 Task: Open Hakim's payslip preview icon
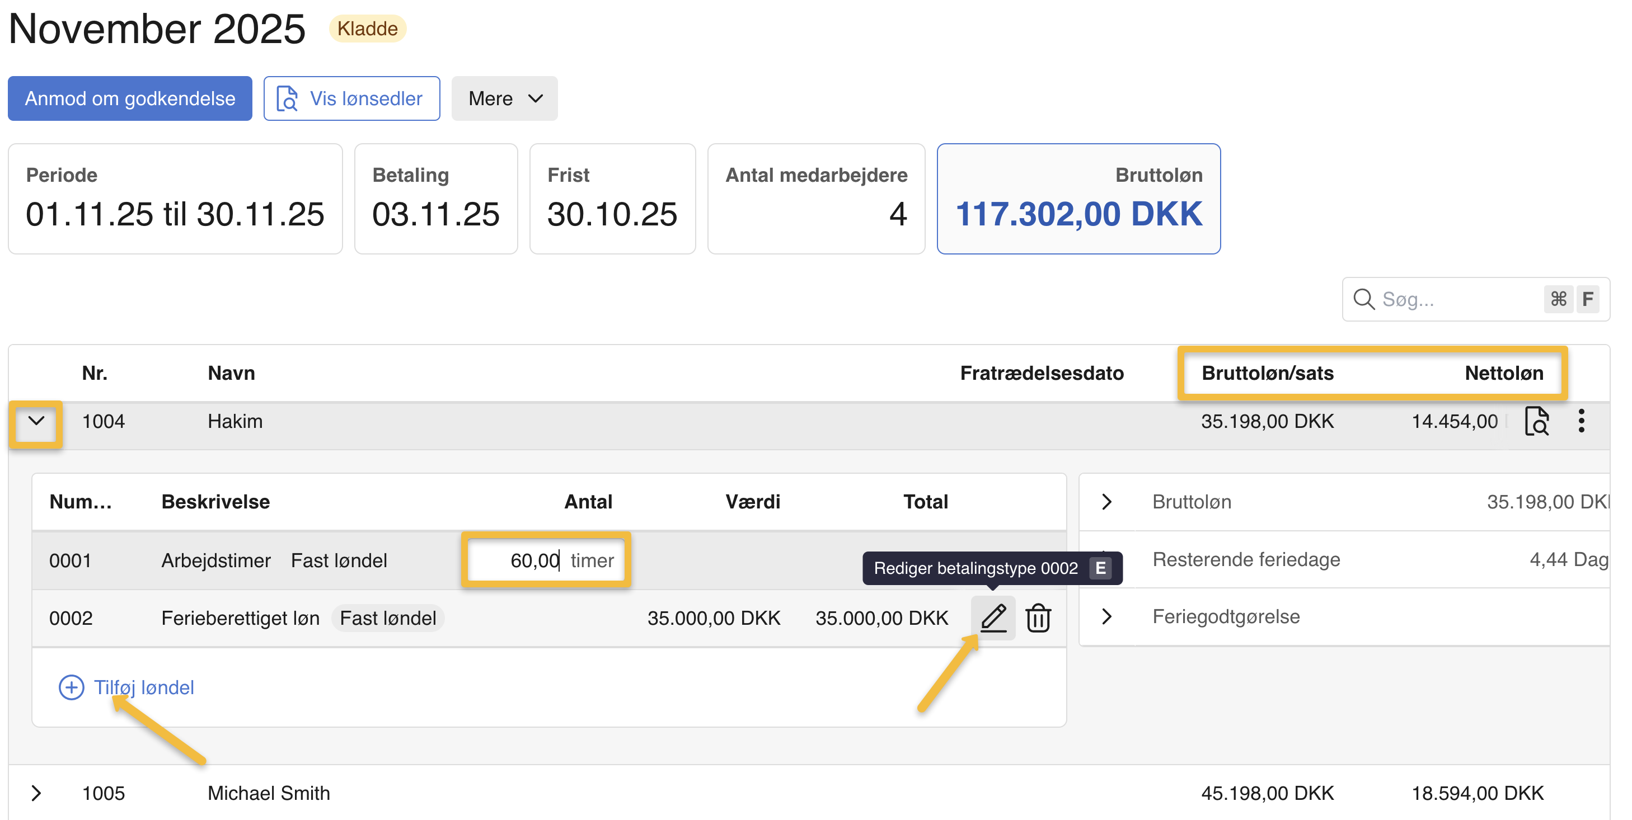1536,421
